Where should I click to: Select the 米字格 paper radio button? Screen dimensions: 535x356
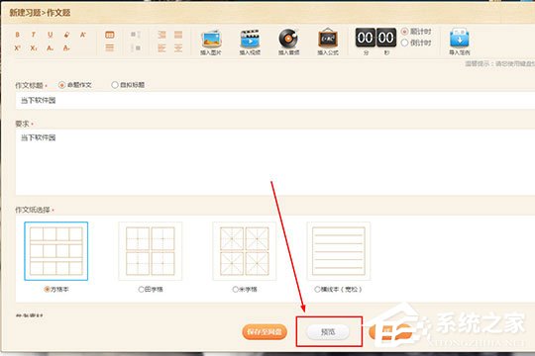coord(236,289)
